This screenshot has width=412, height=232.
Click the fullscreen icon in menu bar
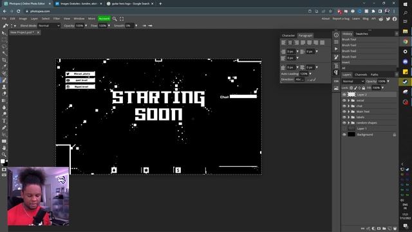(122, 19)
